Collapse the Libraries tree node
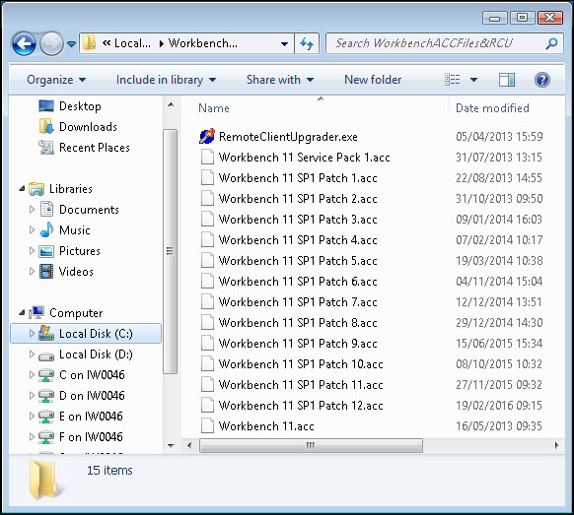The width and height of the screenshot is (574, 515). click(x=22, y=189)
